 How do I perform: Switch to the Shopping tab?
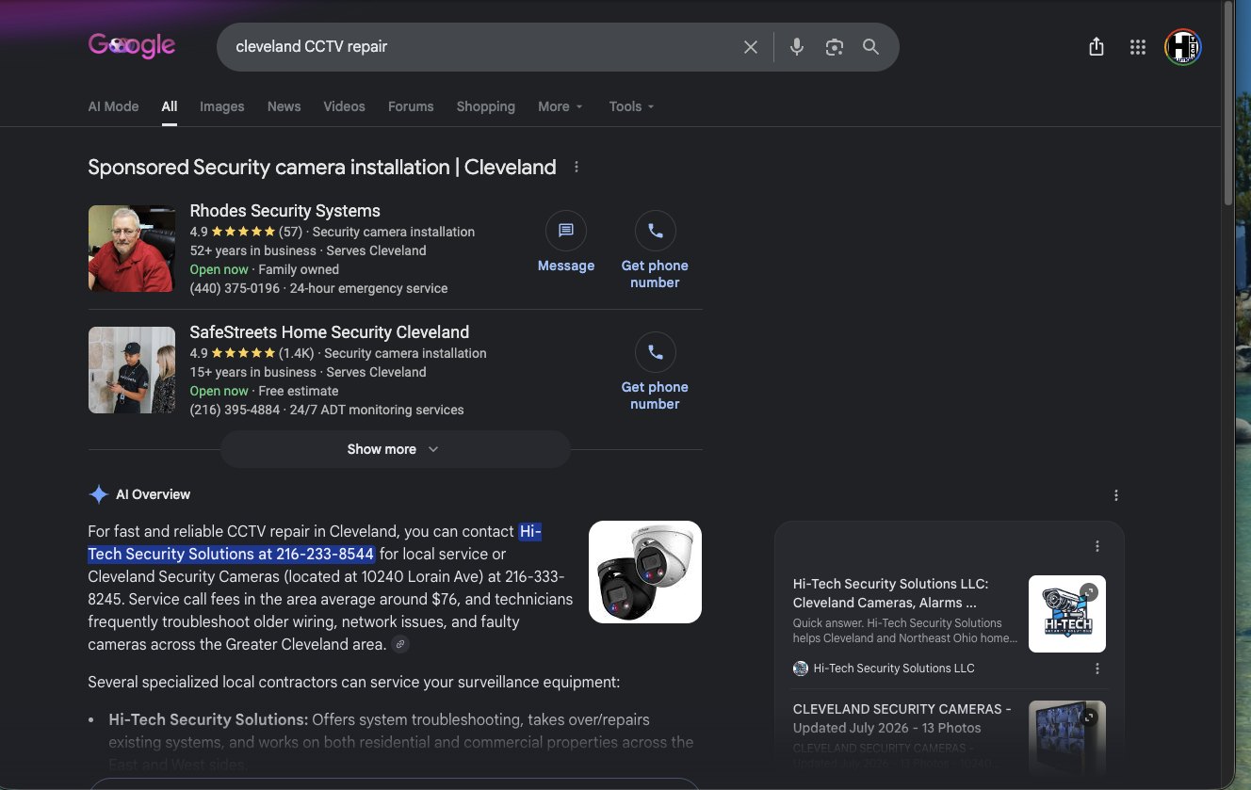(486, 106)
